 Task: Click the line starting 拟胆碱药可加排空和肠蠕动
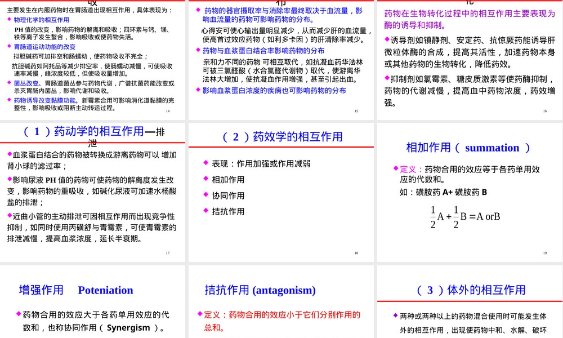click(x=81, y=56)
